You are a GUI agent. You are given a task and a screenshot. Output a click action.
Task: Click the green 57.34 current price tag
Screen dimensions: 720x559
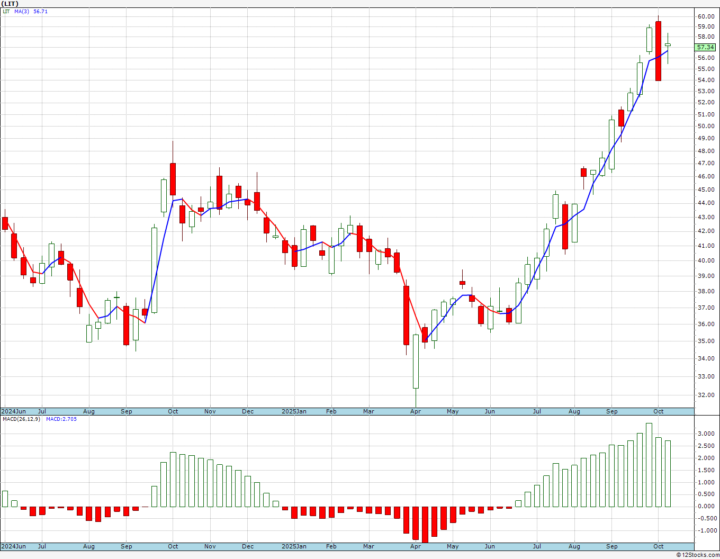click(706, 47)
